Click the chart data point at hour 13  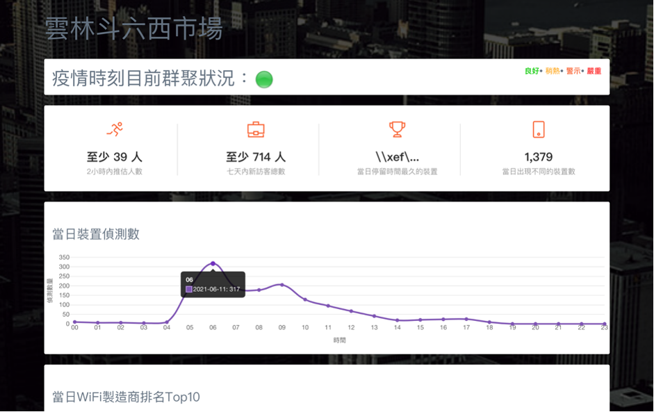(374, 316)
